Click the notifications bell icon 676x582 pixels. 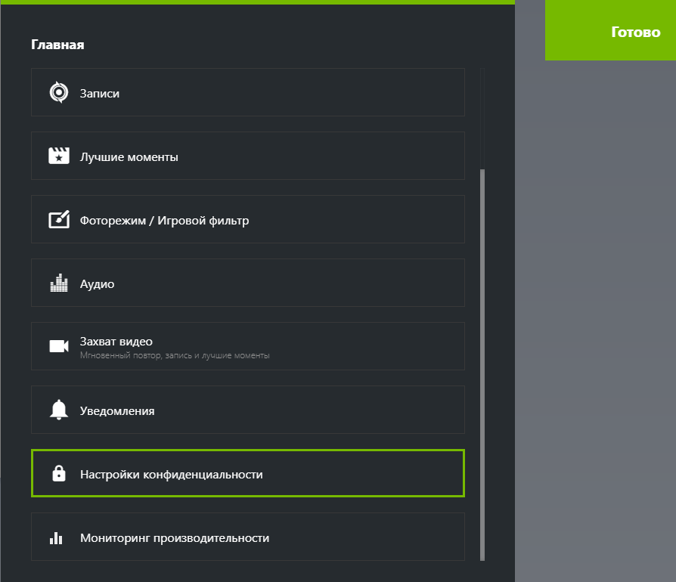58,410
